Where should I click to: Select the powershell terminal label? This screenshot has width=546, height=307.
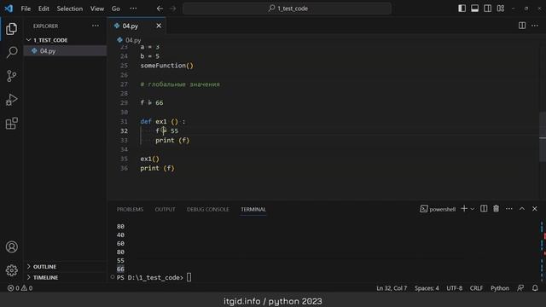pyautogui.click(x=438, y=209)
